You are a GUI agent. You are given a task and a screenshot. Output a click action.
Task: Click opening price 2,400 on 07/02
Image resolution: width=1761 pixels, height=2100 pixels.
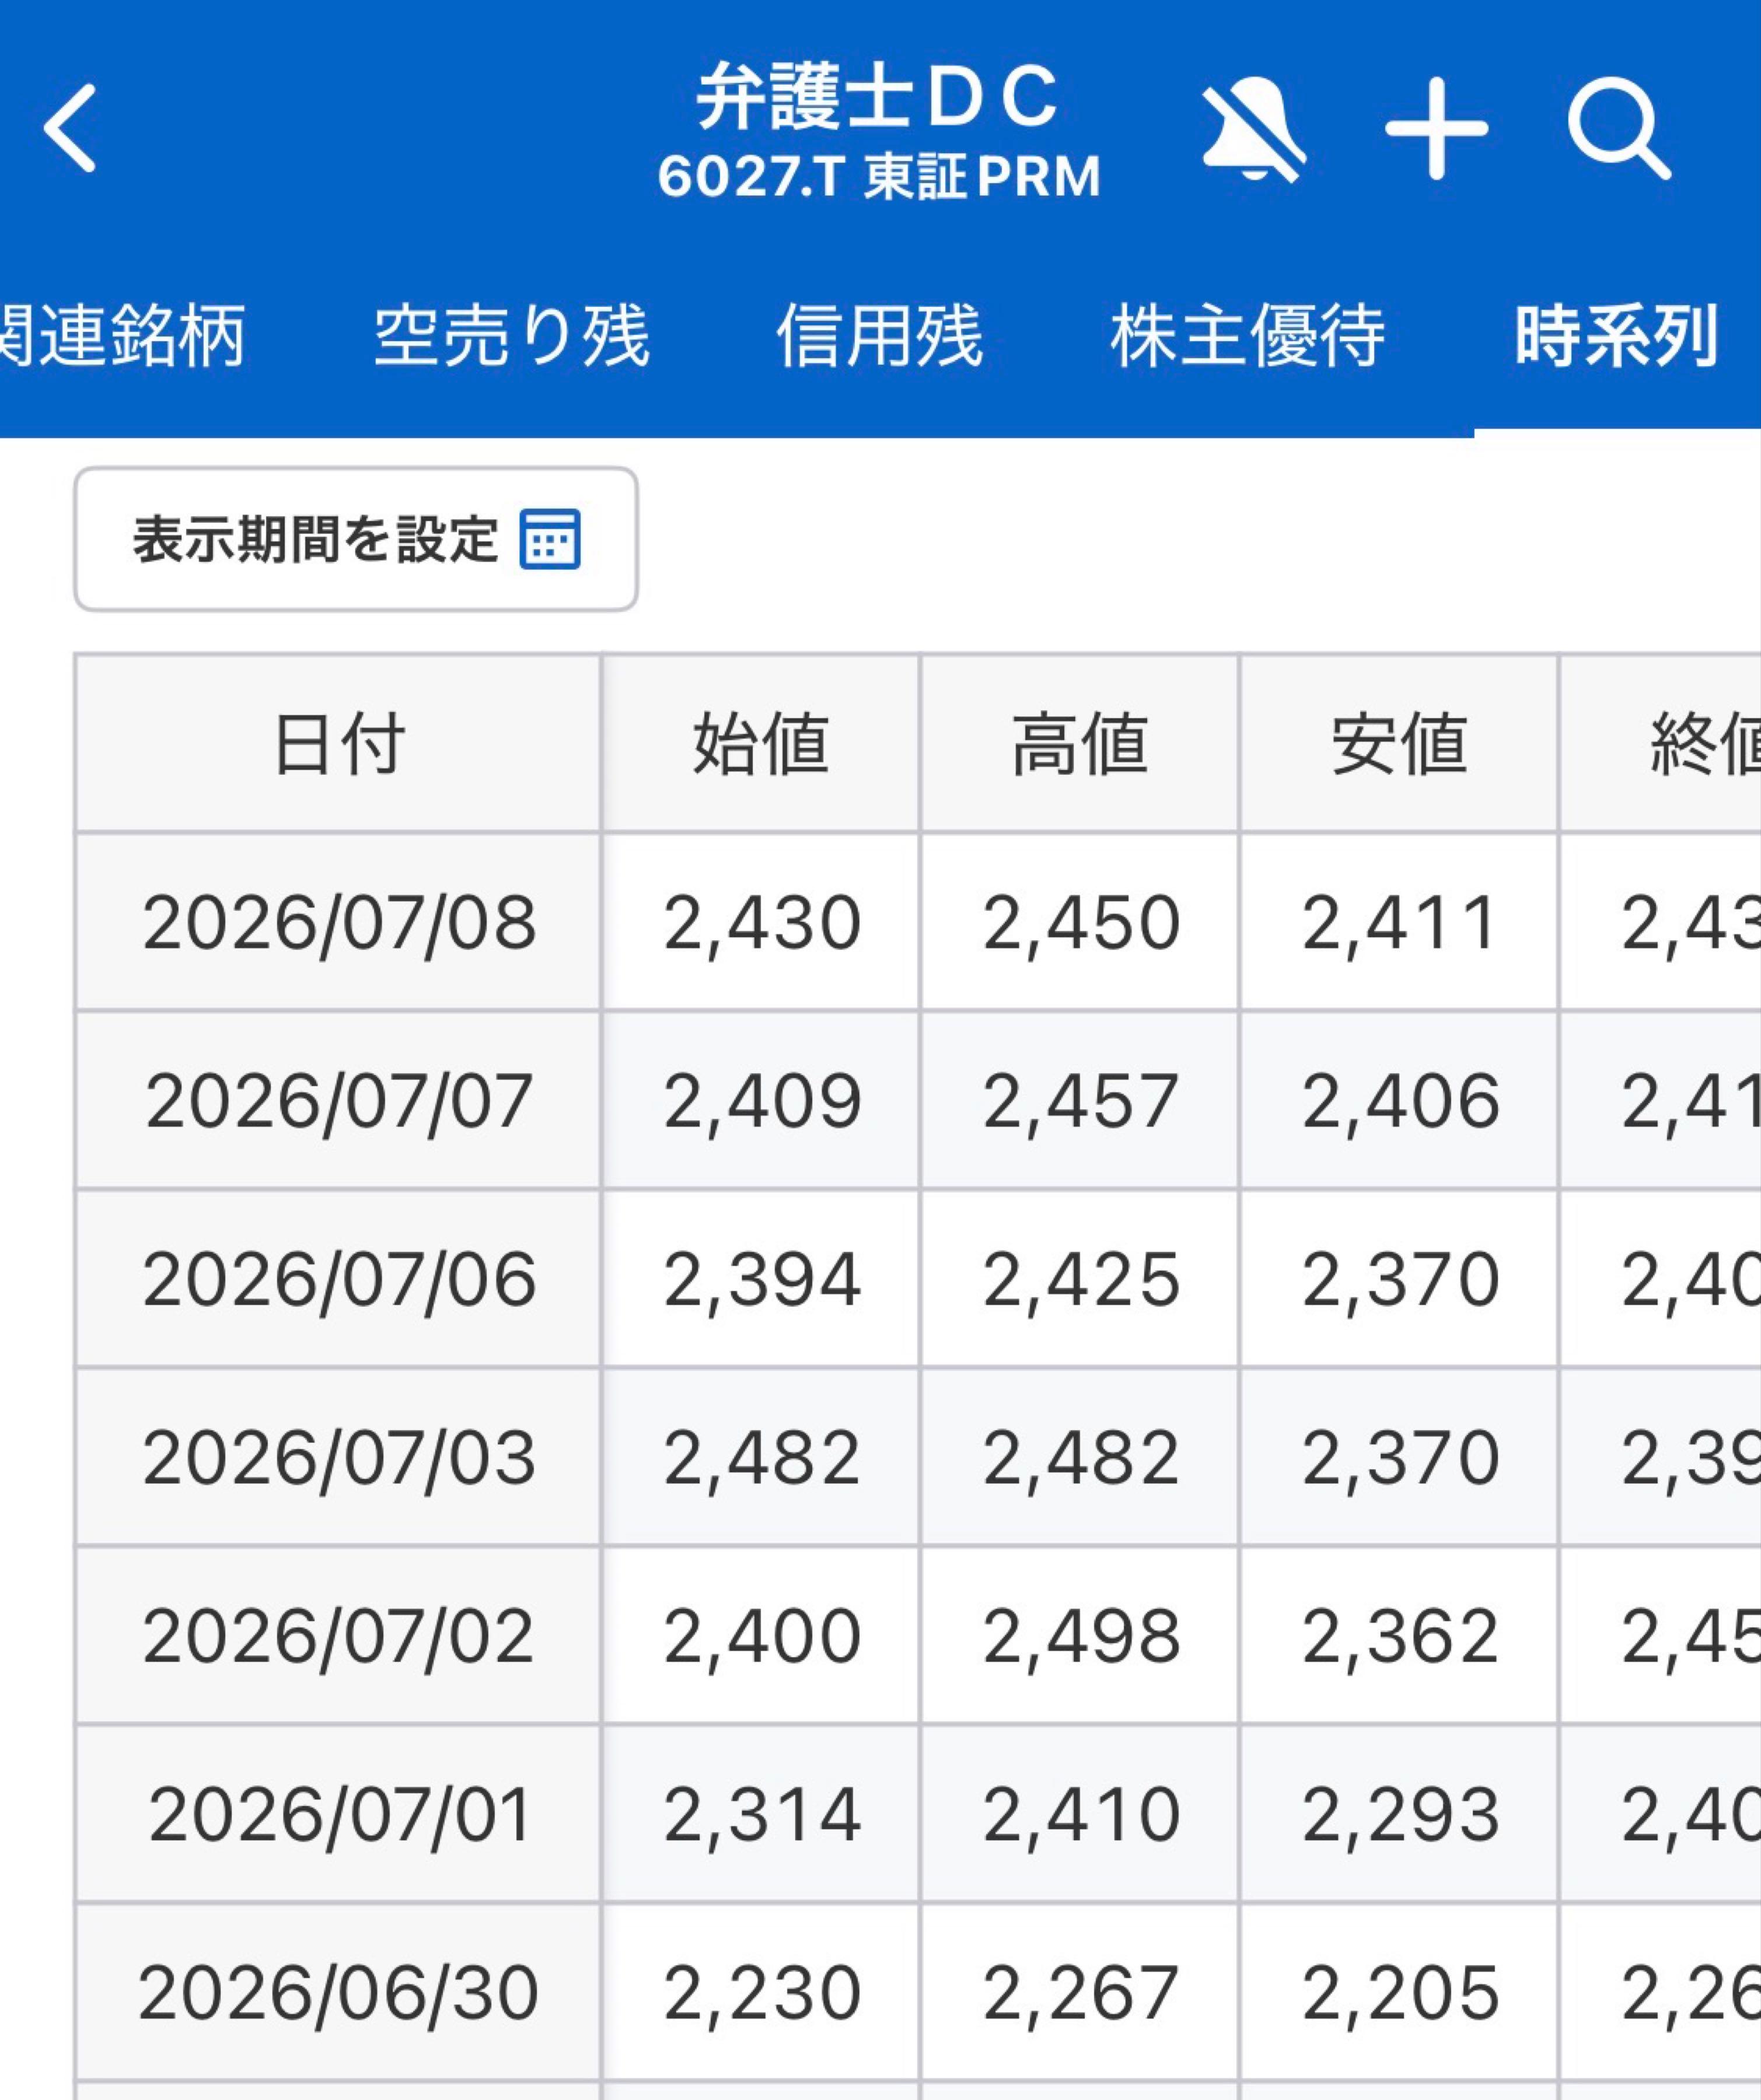click(761, 1636)
